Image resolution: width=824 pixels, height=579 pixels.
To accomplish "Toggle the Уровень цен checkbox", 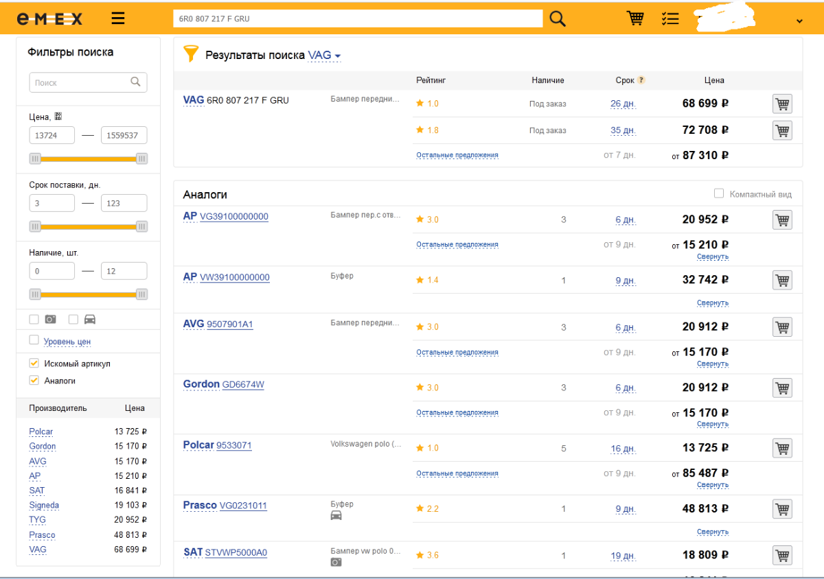I will pyautogui.click(x=34, y=340).
